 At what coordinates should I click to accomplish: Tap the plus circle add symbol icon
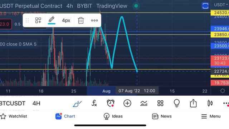[127, 103]
